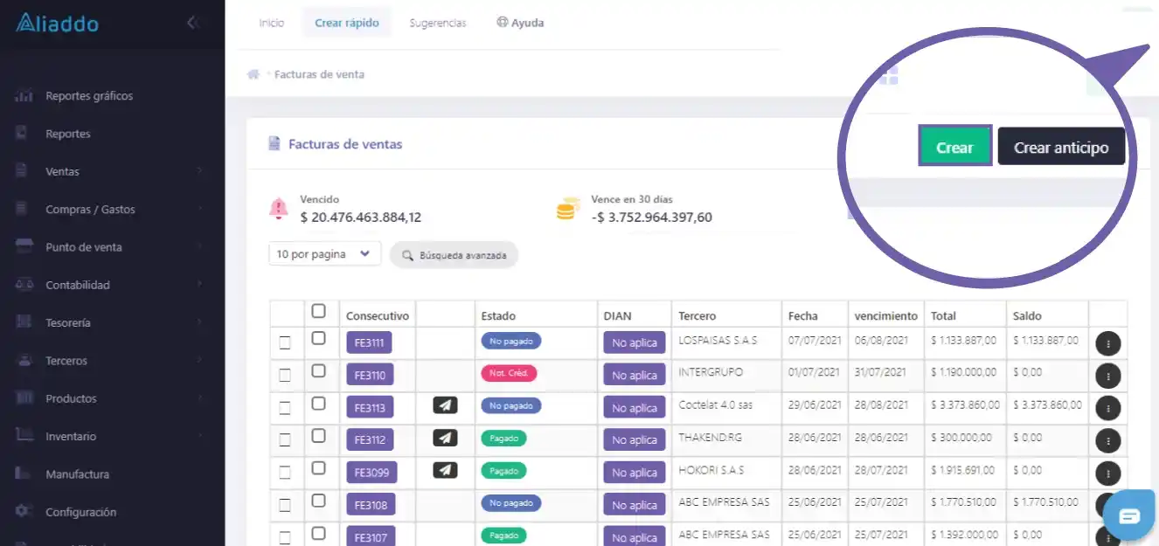Open invoice FE3111 consecutivo link
This screenshot has height=546, width=1159.
[x=370, y=342]
